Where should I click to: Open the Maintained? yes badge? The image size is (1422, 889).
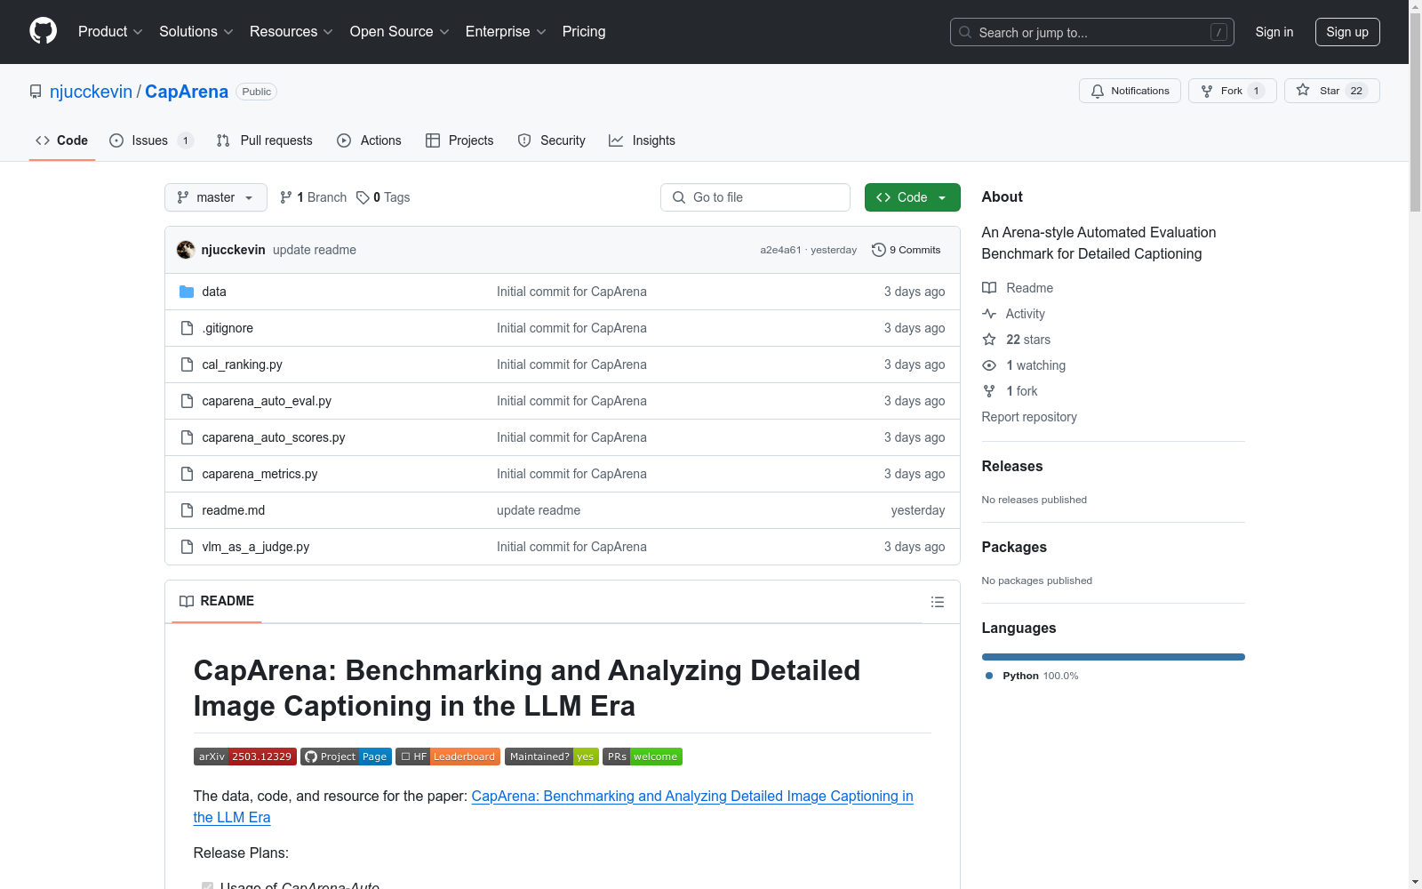(552, 757)
